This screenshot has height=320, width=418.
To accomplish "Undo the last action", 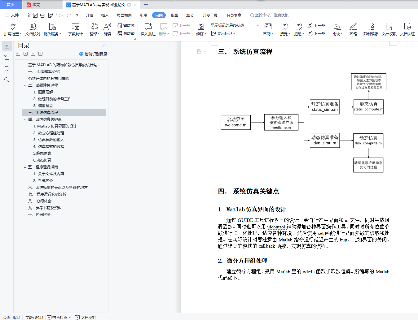I will pyautogui.click(x=58, y=15).
